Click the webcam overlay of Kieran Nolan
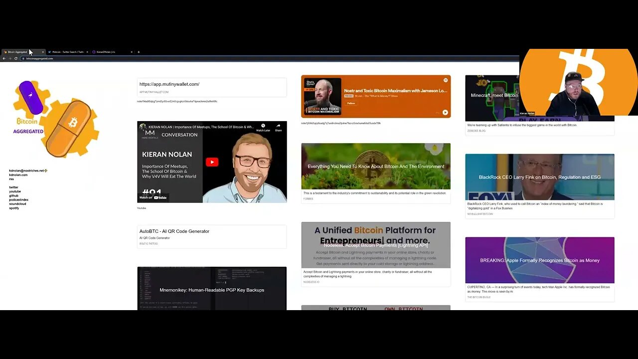Viewport: 638px width, 359px height. pyautogui.click(x=579, y=83)
